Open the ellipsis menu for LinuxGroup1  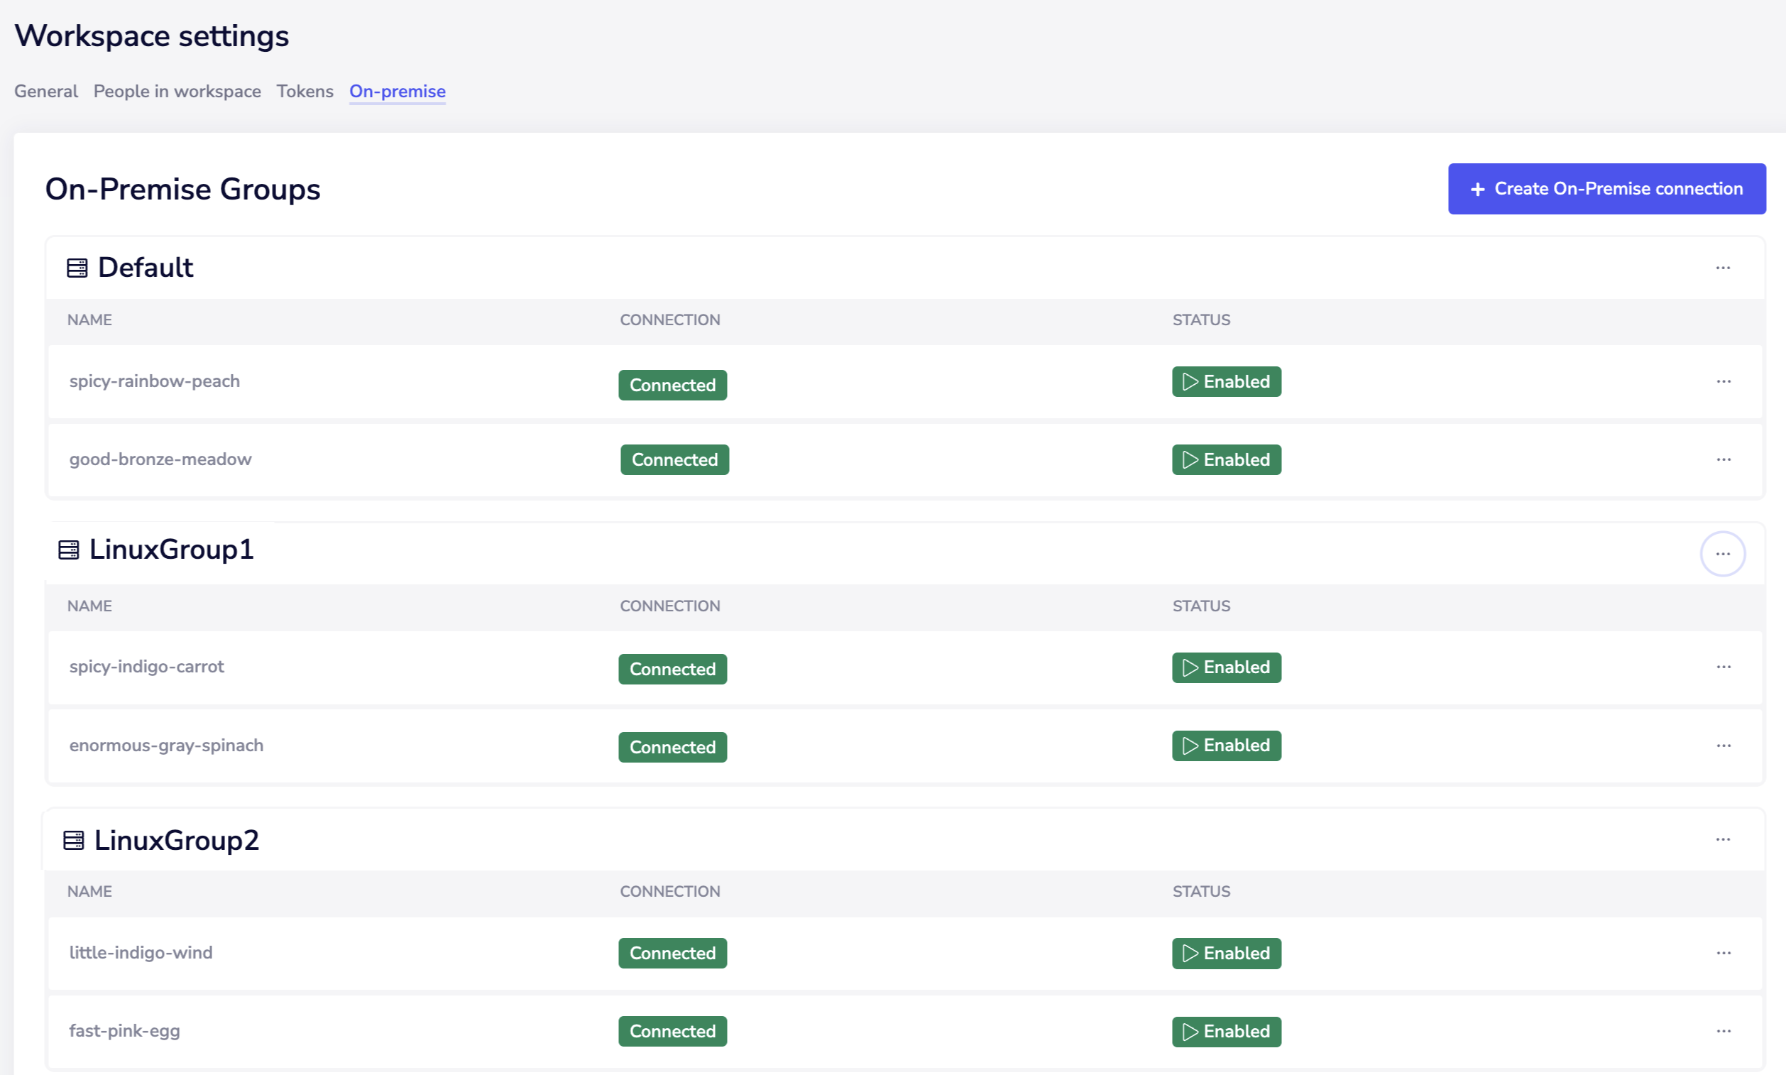click(1723, 552)
